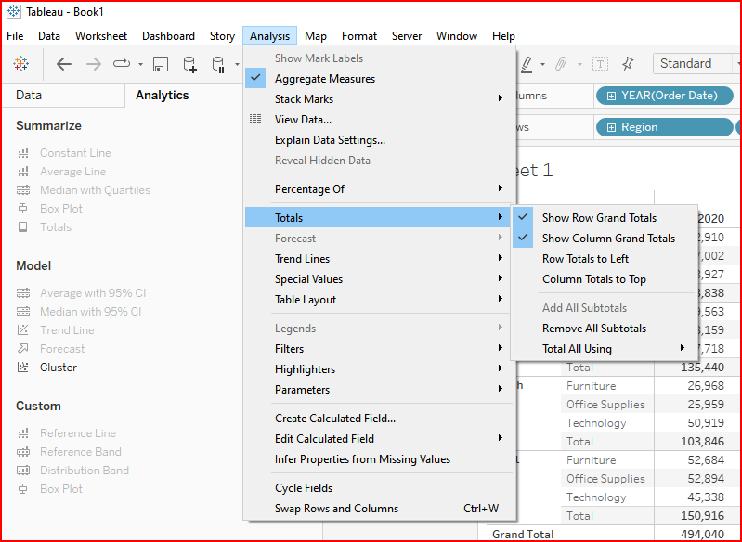Viewport: 742px width, 542px height.
Task: Click the Region pill on Rows
Action: pyautogui.click(x=664, y=127)
